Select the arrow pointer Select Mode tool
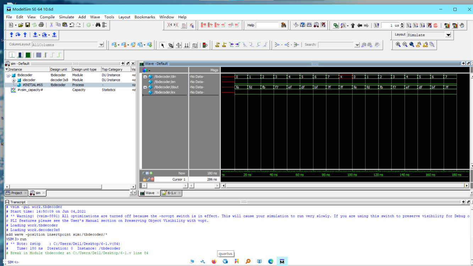The width and height of the screenshot is (473, 266). pyautogui.click(x=163, y=45)
